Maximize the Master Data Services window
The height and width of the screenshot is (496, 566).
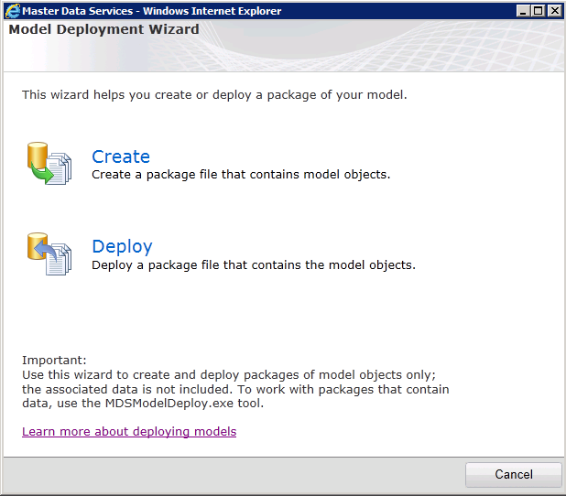click(538, 11)
